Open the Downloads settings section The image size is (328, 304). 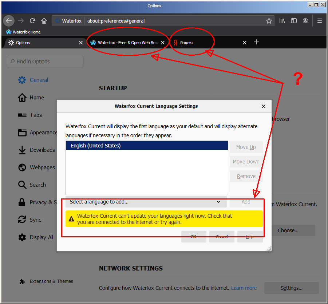click(42, 150)
